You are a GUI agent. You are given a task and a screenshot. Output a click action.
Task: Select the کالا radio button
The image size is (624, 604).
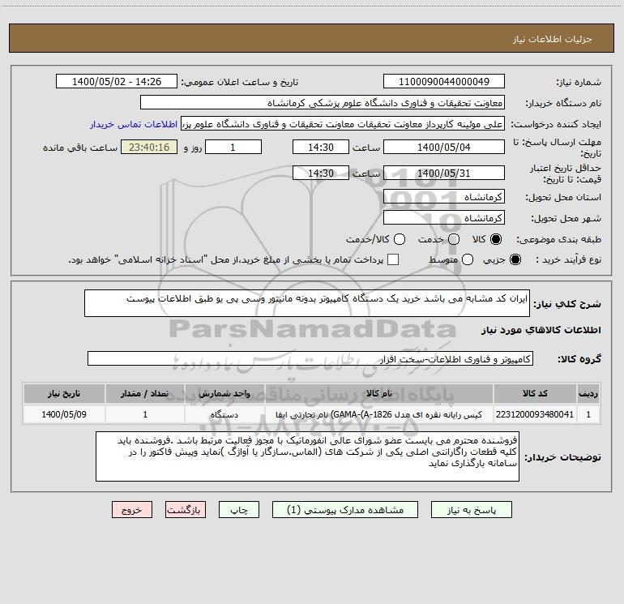(496, 239)
